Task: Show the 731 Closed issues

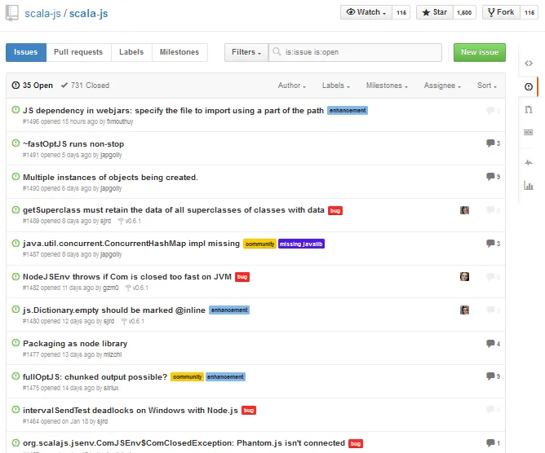Action: 84,86
